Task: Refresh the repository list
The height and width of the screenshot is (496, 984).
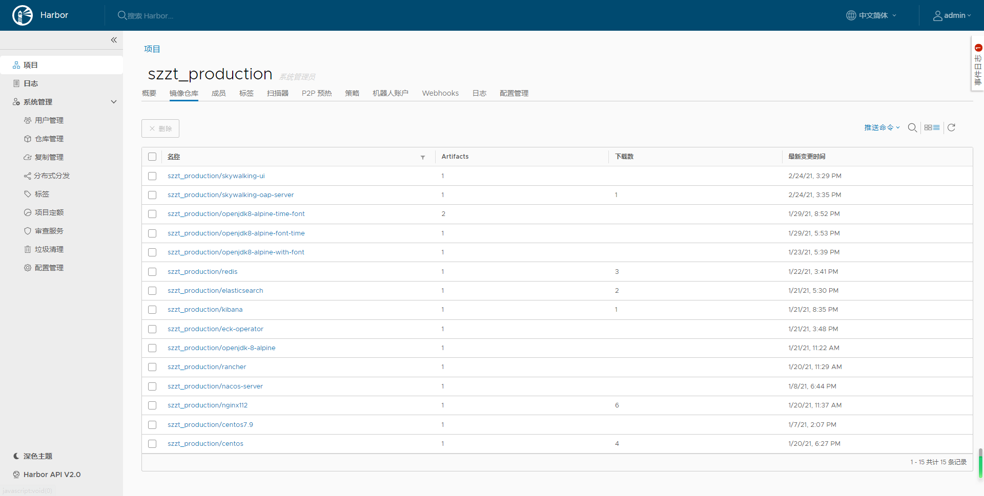Action: (951, 127)
